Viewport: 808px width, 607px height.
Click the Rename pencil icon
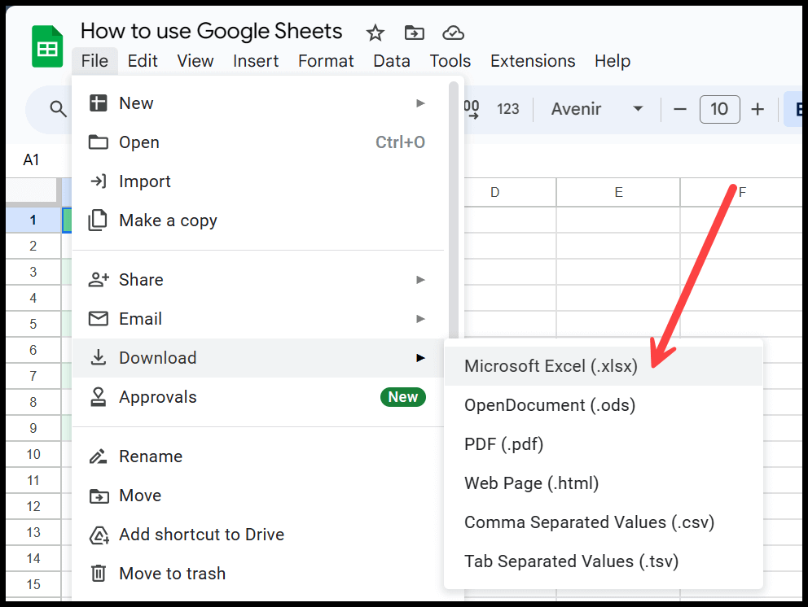click(98, 456)
